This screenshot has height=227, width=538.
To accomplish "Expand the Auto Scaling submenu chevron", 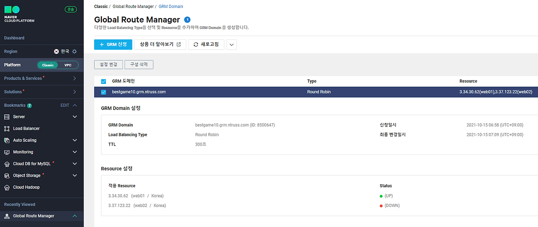I will coord(75,140).
